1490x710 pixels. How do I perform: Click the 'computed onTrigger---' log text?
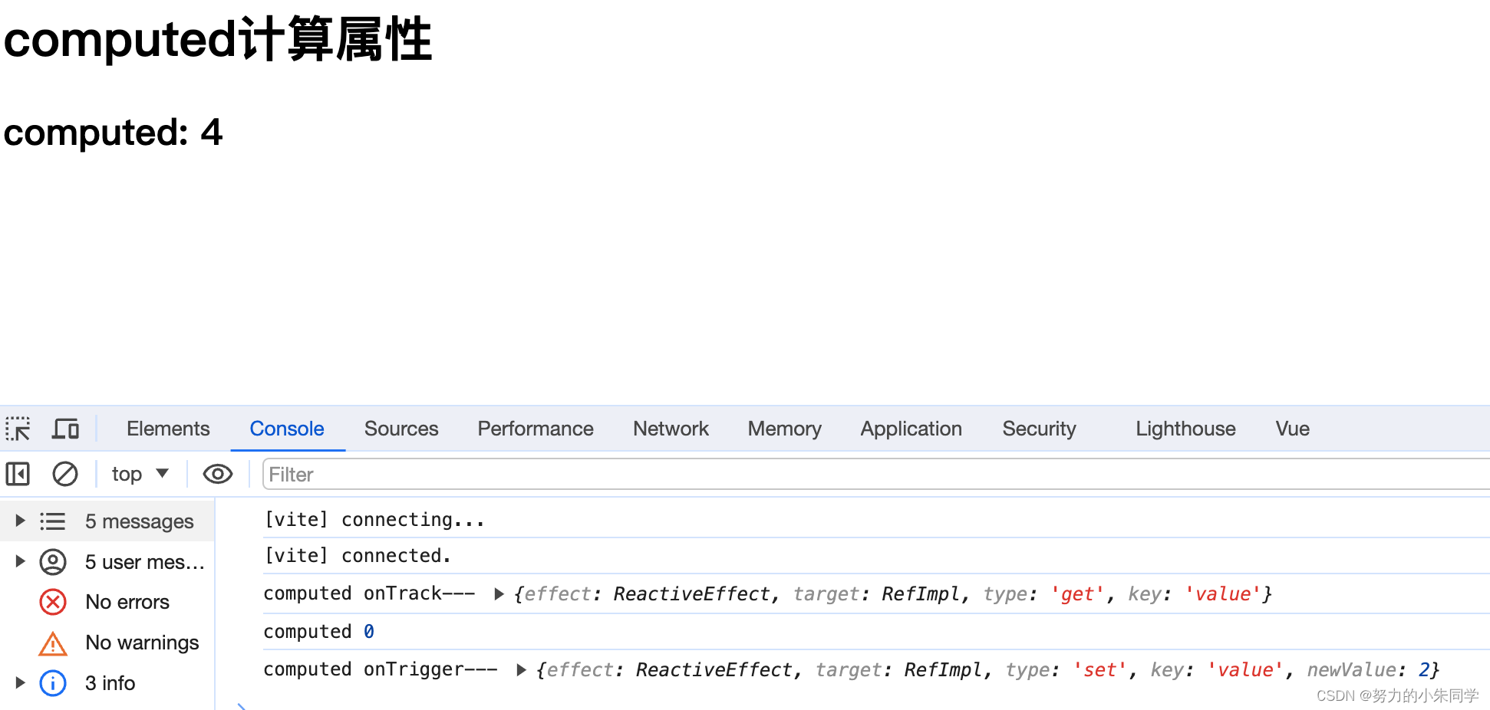381,669
